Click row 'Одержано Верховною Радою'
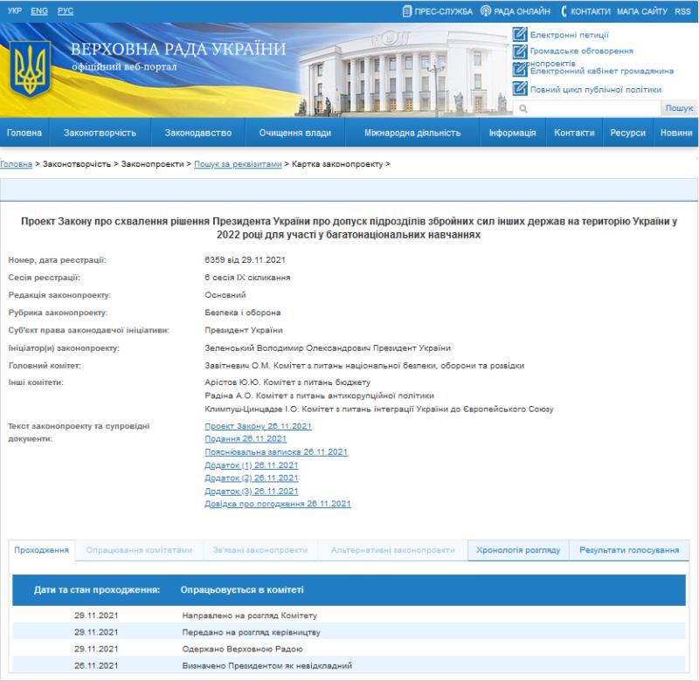This screenshot has width=699, height=681. tap(349, 649)
